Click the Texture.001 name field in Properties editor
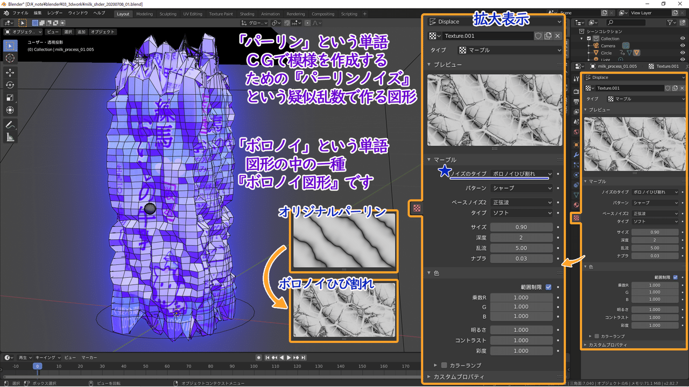The height and width of the screenshot is (387, 689). (629, 88)
